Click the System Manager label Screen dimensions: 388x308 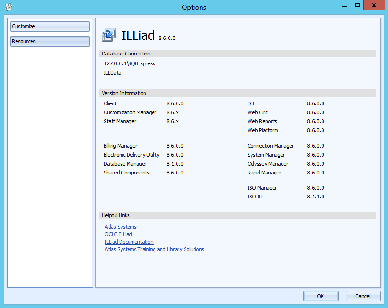[266, 155]
